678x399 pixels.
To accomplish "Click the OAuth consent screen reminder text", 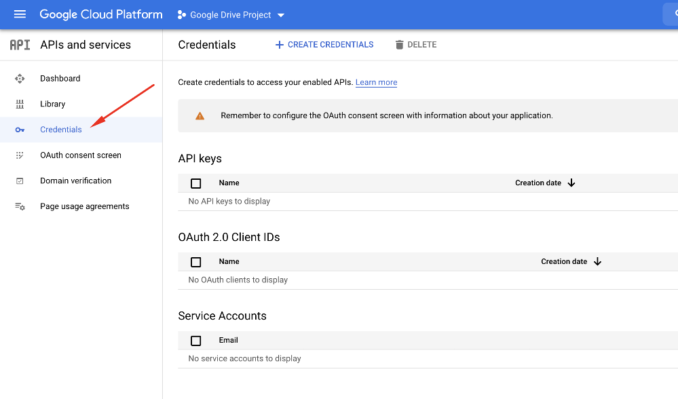I will pyautogui.click(x=387, y=115).
